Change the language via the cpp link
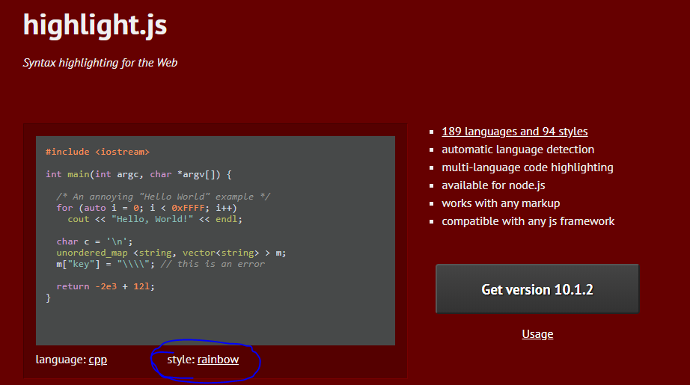Screen dimensions: 690x385 coord(98,360)
